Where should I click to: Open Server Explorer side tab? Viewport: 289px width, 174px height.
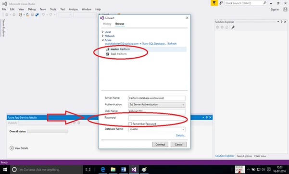pos(3,28)
